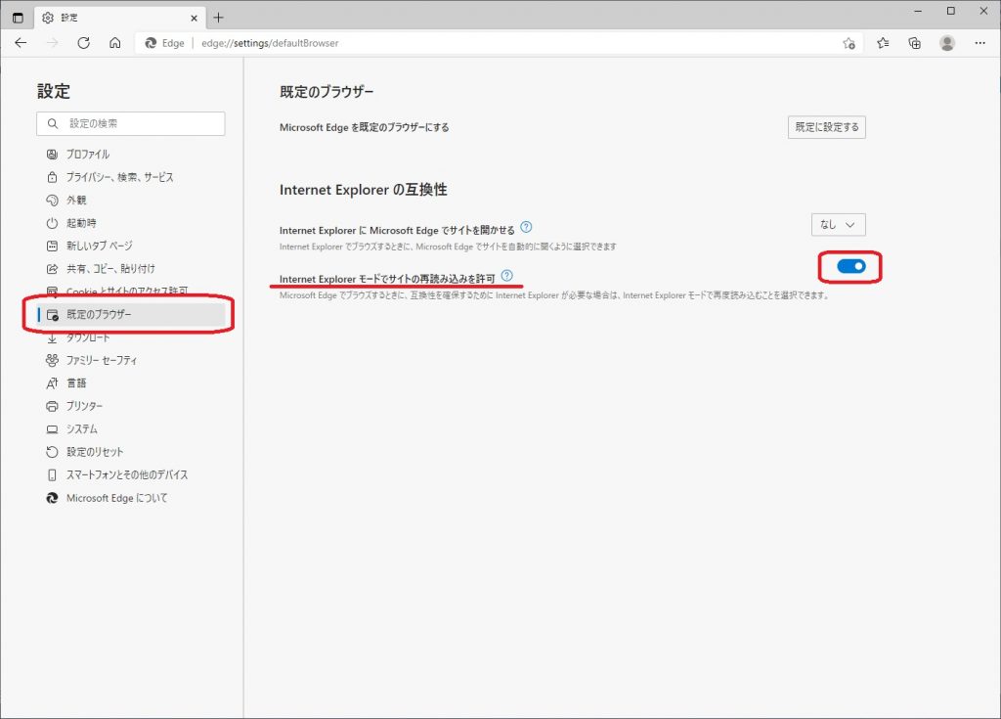Click the 既定に設定する button

[827, 127]
